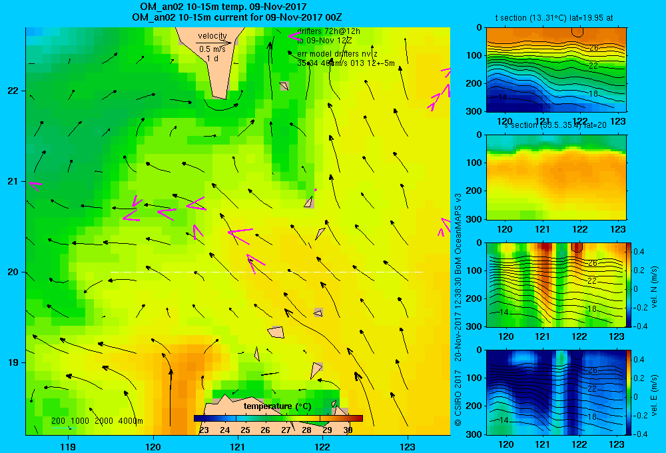Click the 'temperature (°C)' colorbar title

coord(277,406)
